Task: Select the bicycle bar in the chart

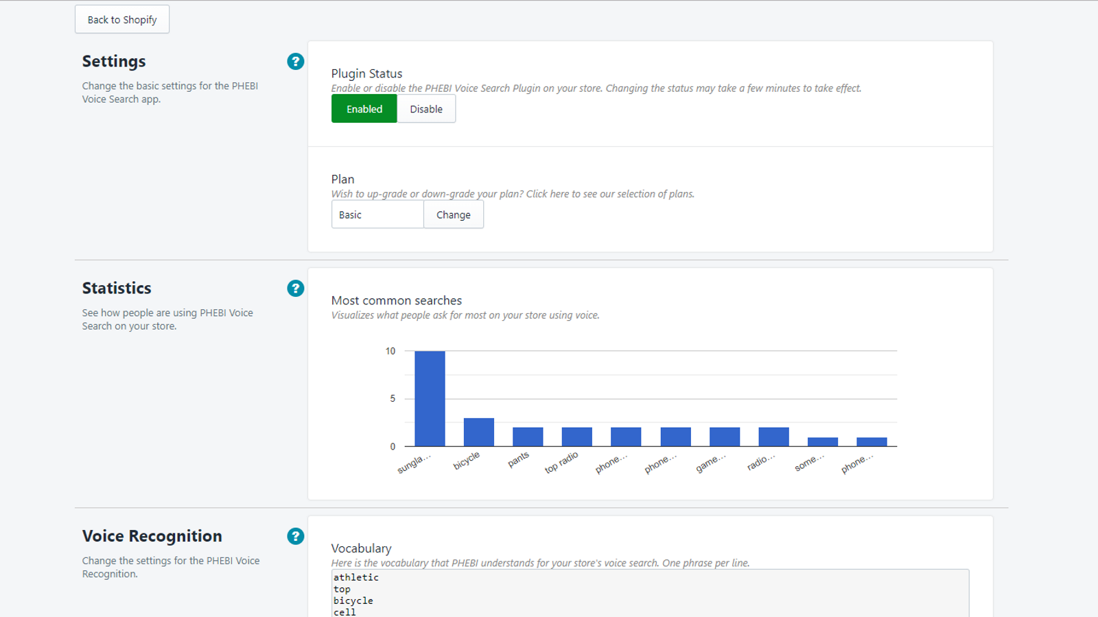Action: [x=479, y=432]
